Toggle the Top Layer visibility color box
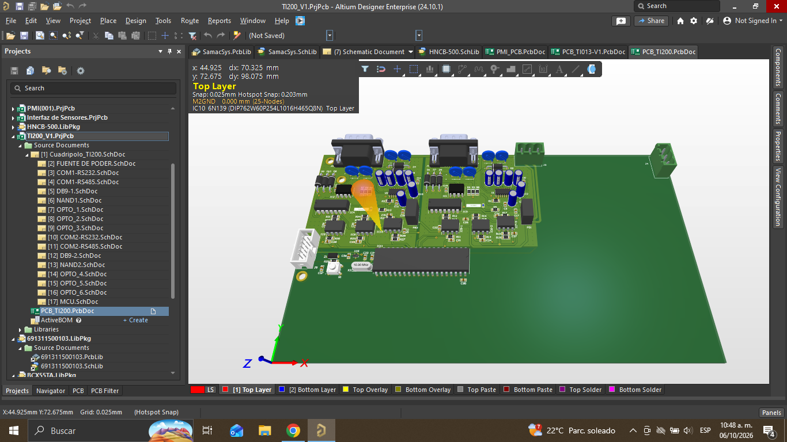This screenshot has height=442, width=787. [226, 390]
